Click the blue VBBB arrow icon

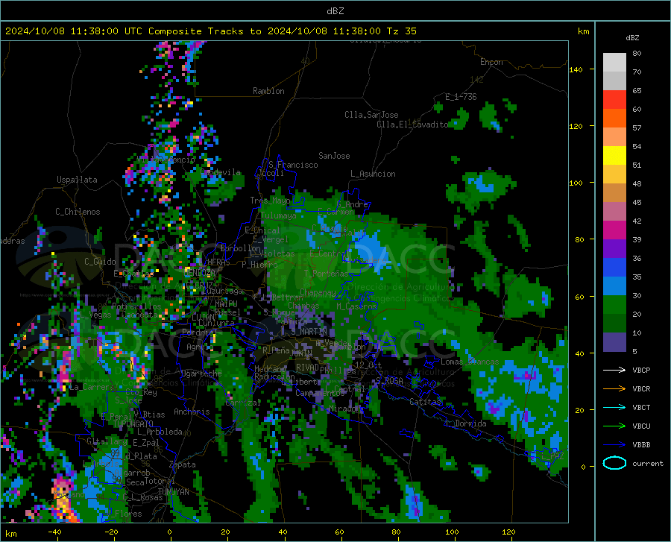614,444
